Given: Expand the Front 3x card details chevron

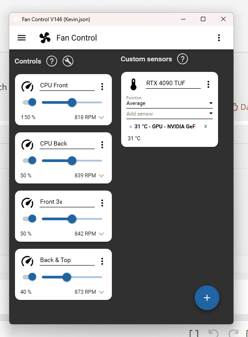Looking at the screenshot, I should 101,234.
